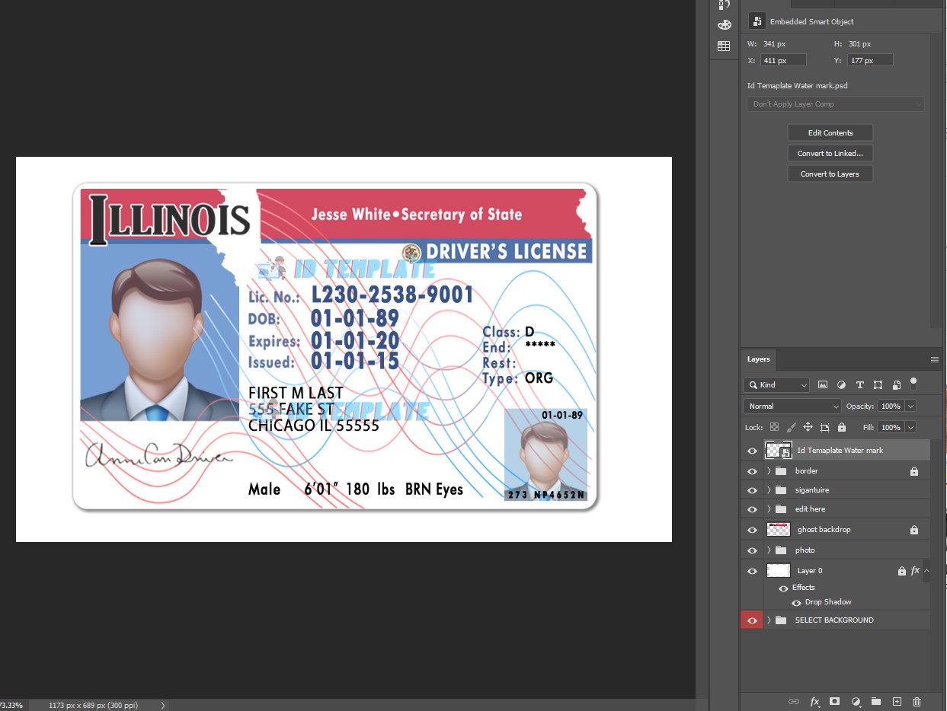Expand the photo group
947x711 pixels.
pyautogui.click(x=769, y=550)
